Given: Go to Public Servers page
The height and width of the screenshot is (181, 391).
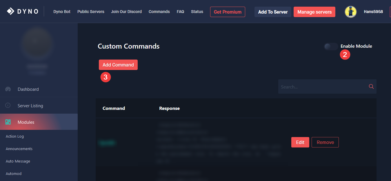Looking at the screenshot, I should (91, 12).
